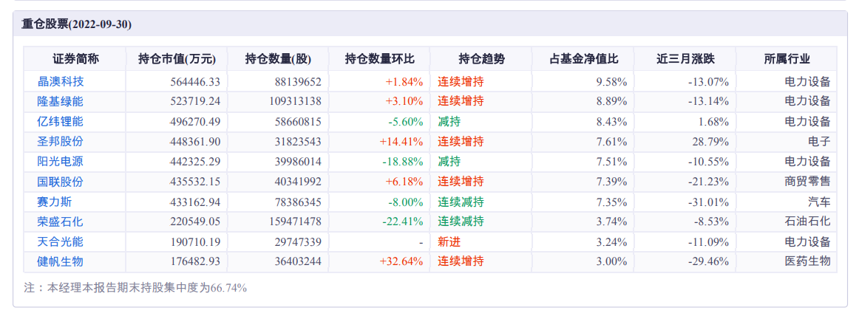Click the 持仓数量环比 column header
This screenshot has height=316, width=859.
click(x=379, y=59)
